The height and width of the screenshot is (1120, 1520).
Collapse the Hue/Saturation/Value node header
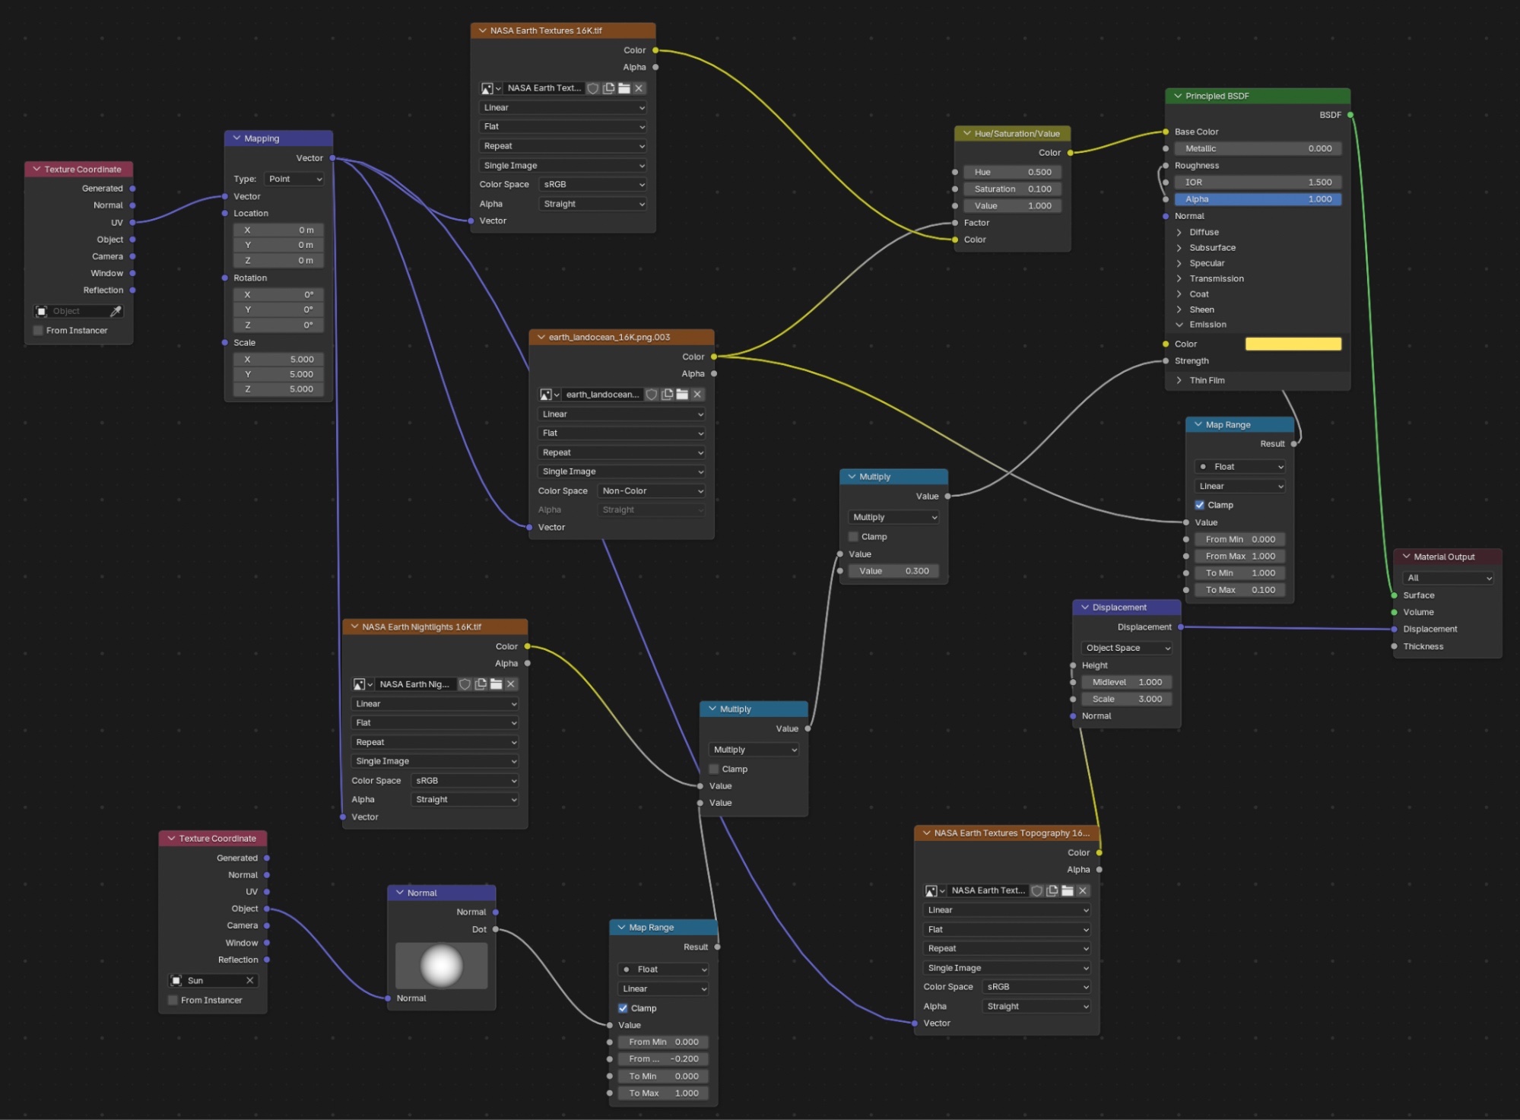point(967,133)
